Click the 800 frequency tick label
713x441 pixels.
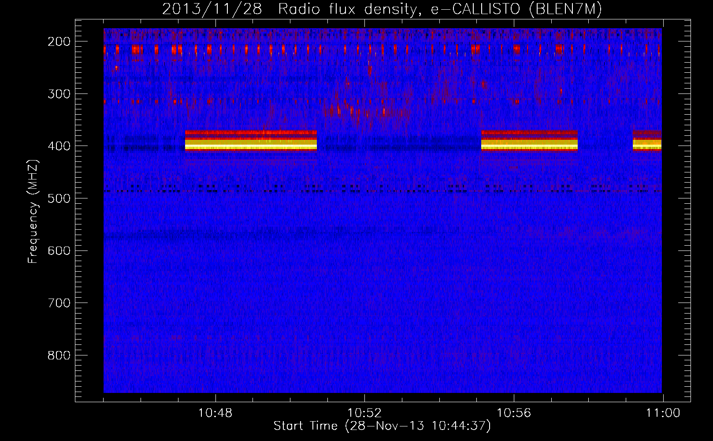click(x=59, y=355)
